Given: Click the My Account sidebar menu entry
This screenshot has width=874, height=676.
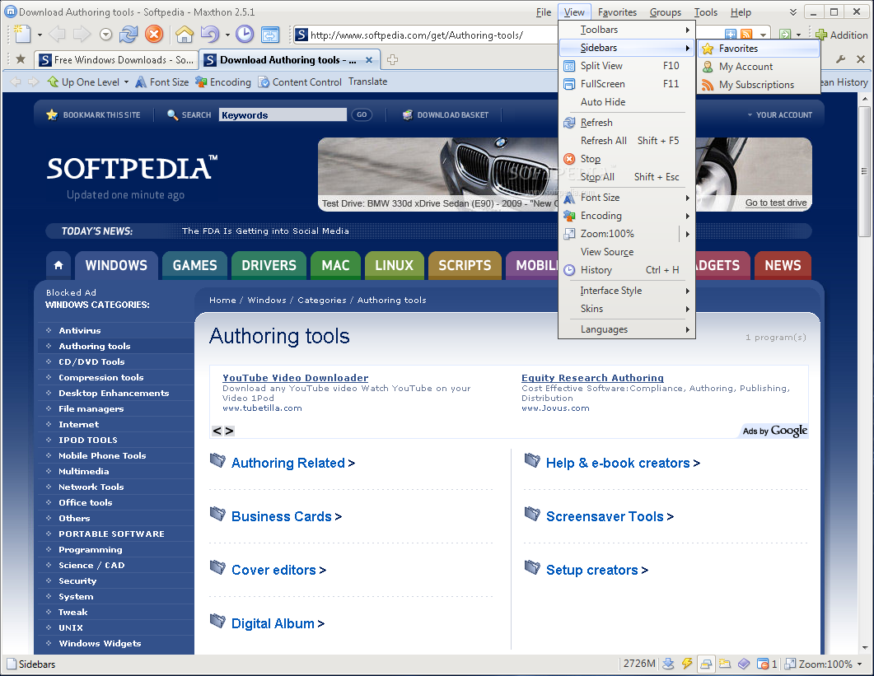Looking at the screenshot, I should (759, 67).
